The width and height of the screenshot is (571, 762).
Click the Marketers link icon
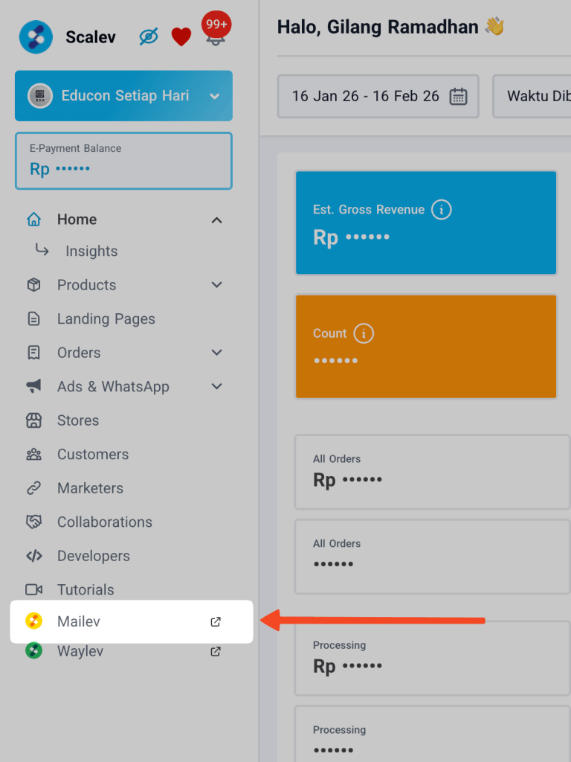click(33, 488)
